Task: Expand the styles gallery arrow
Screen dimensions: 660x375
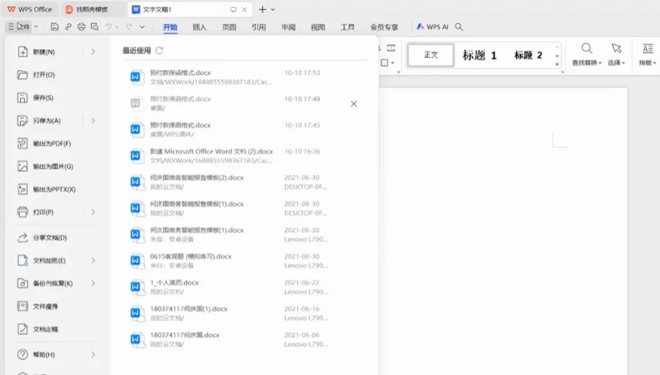Action: coord(557,65)
